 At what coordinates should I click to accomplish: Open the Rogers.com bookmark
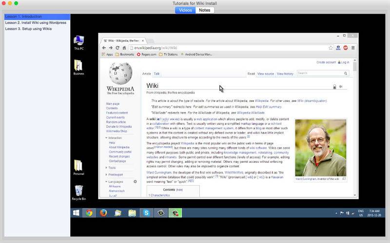(147, 54)
